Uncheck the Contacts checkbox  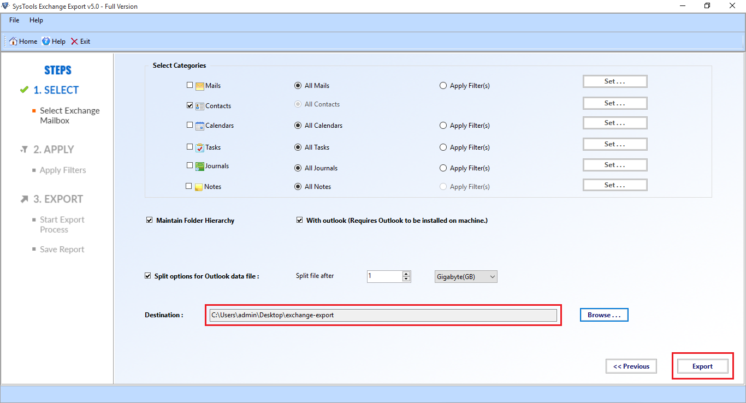tap(190, 105)
